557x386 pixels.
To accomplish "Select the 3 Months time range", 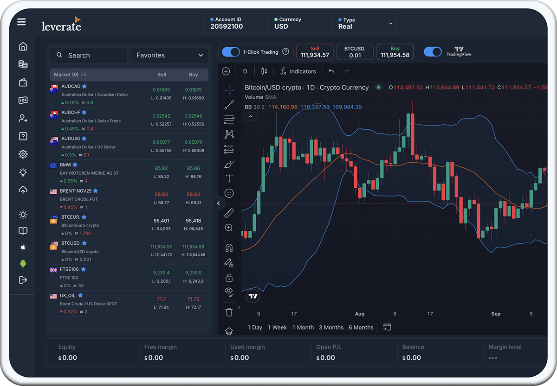I will click(331, 327).
